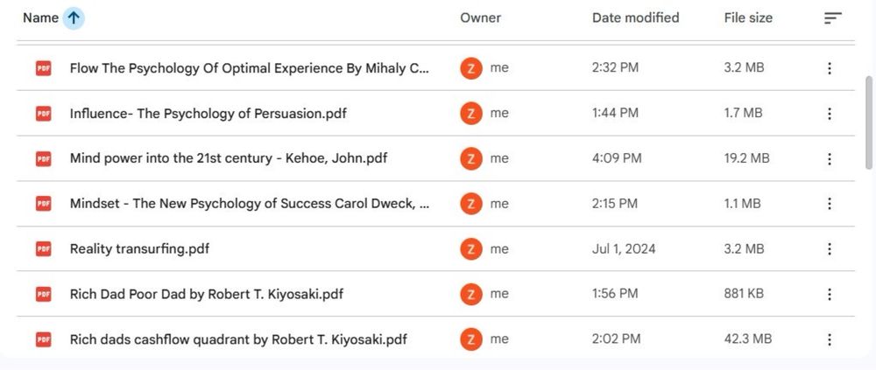Image resolution: width=876 pixels, height=370 pixels.
Task: Open more actions for Reality transurfing PDF
Action: pyautogui.click(x=829, y=249)
